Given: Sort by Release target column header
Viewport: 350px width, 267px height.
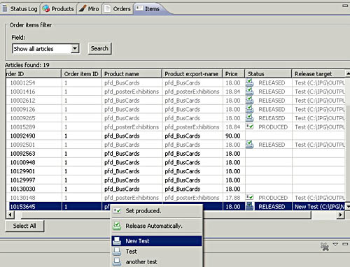Looking at the screenshot, I should (x=318, y=74).
